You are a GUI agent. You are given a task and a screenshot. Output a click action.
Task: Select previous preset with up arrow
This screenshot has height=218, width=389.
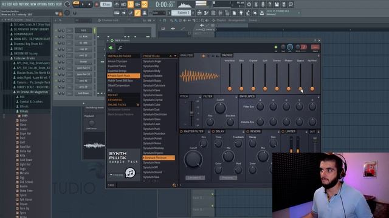pos(170,56)
